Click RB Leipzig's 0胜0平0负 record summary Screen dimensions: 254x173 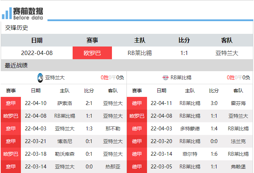(238, 78)
